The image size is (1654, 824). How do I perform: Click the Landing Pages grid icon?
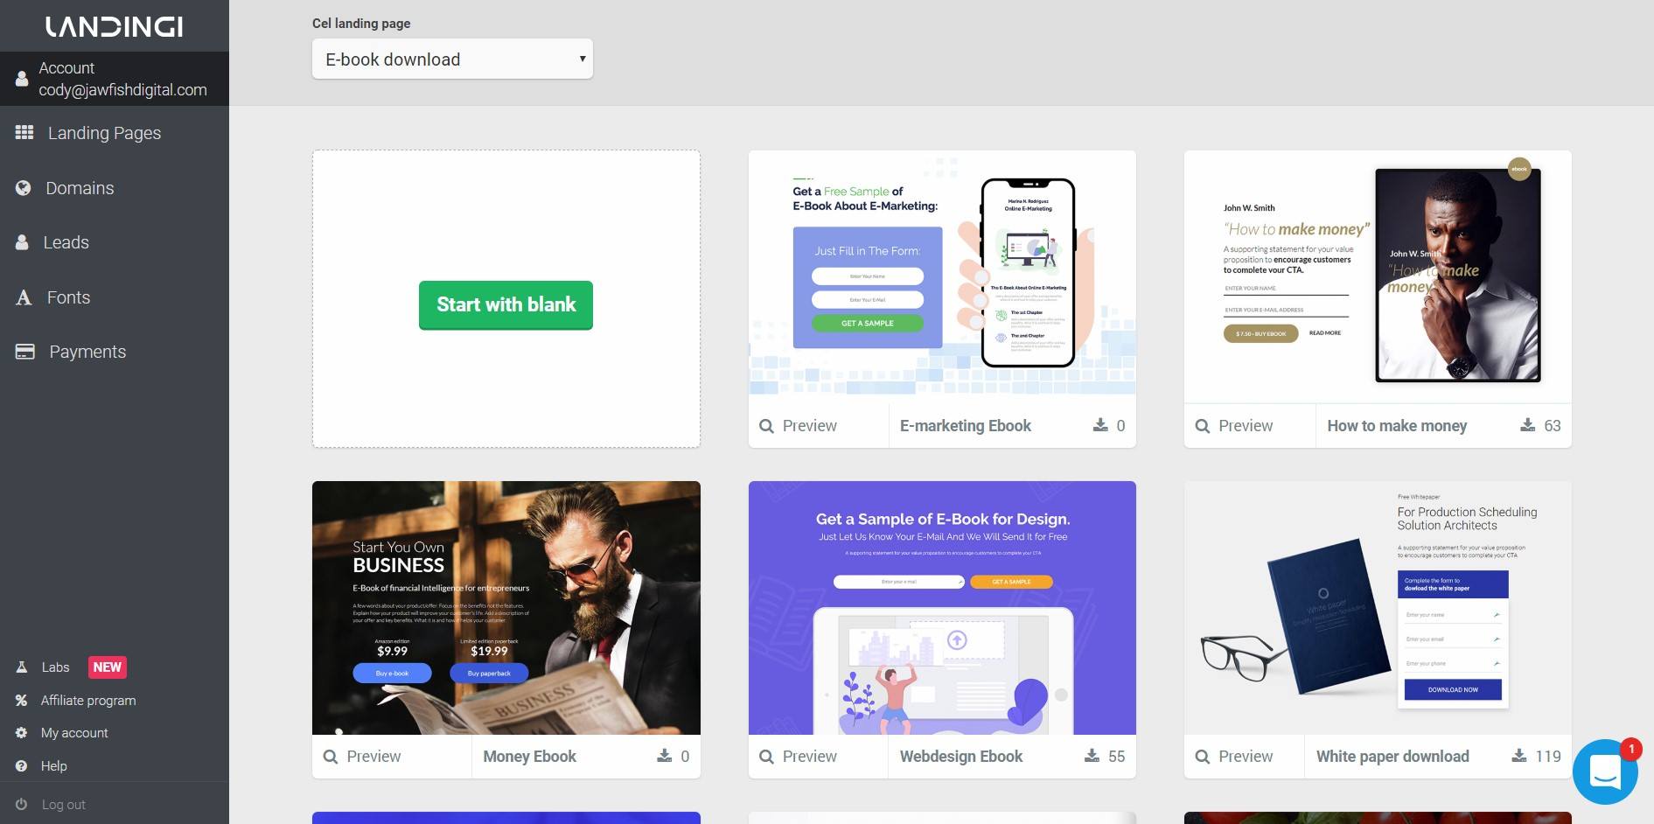click(24, 132)
